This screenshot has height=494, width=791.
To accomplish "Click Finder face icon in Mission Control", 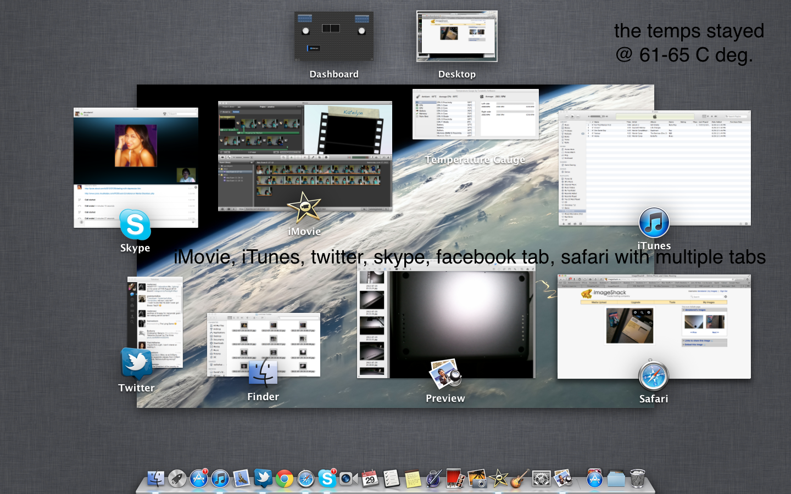I will [x=263, y=373].
